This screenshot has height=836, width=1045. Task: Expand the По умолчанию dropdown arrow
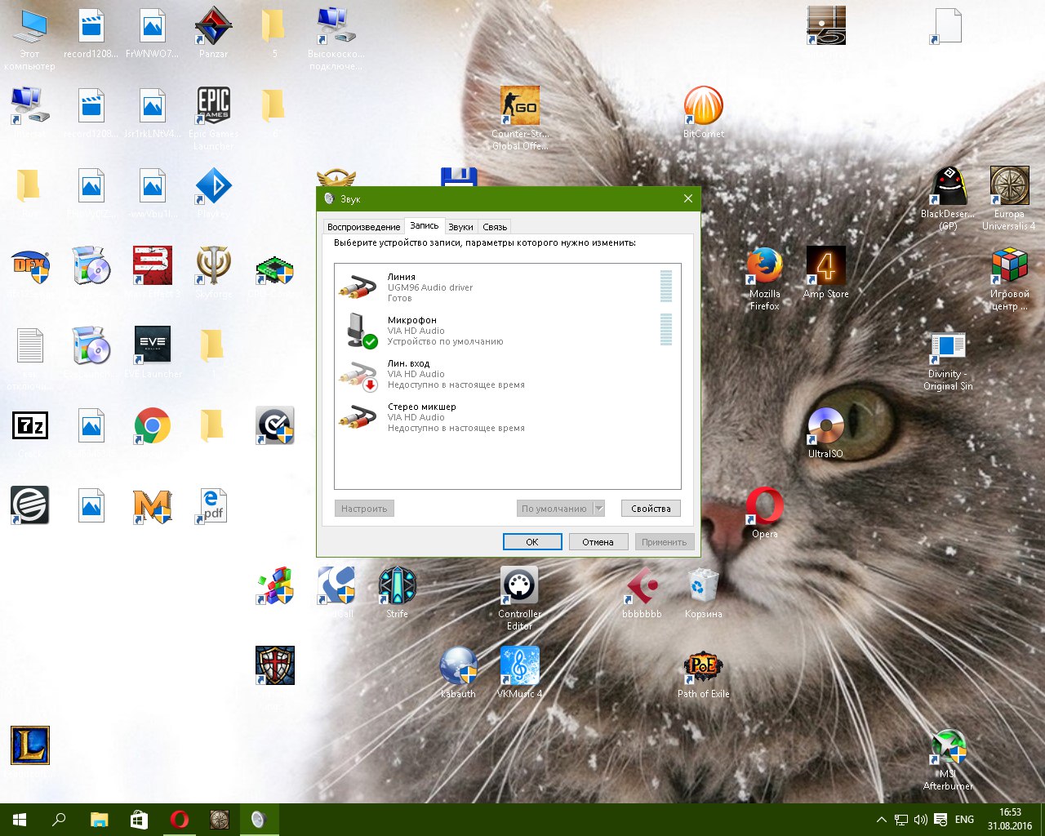[598, 509]
